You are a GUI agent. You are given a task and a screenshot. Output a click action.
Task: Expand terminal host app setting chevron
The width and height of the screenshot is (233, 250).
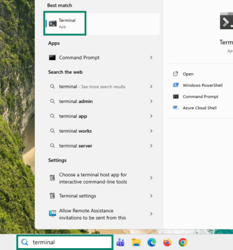[x=151, y=178]
